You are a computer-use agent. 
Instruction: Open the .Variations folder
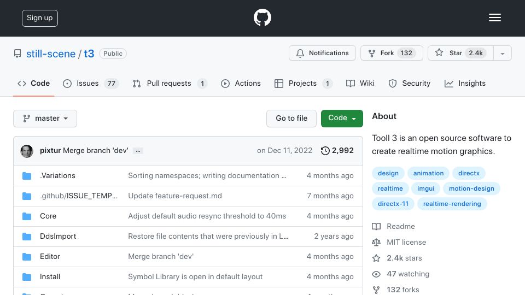pyautogui.click(x=57, y=175)
